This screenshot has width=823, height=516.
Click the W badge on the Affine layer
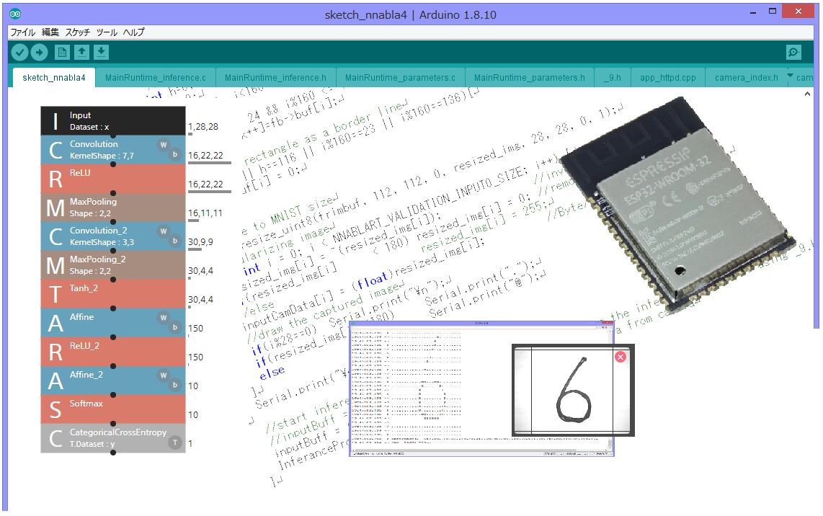click(164, 318)
